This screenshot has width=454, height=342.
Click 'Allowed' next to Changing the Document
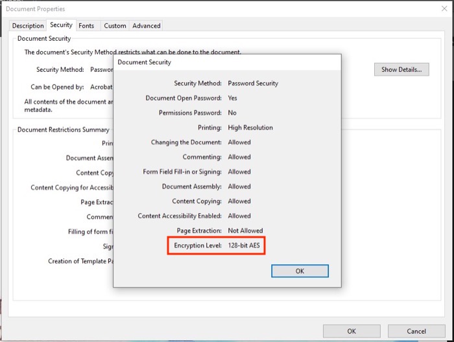click(x=239, y=142)
